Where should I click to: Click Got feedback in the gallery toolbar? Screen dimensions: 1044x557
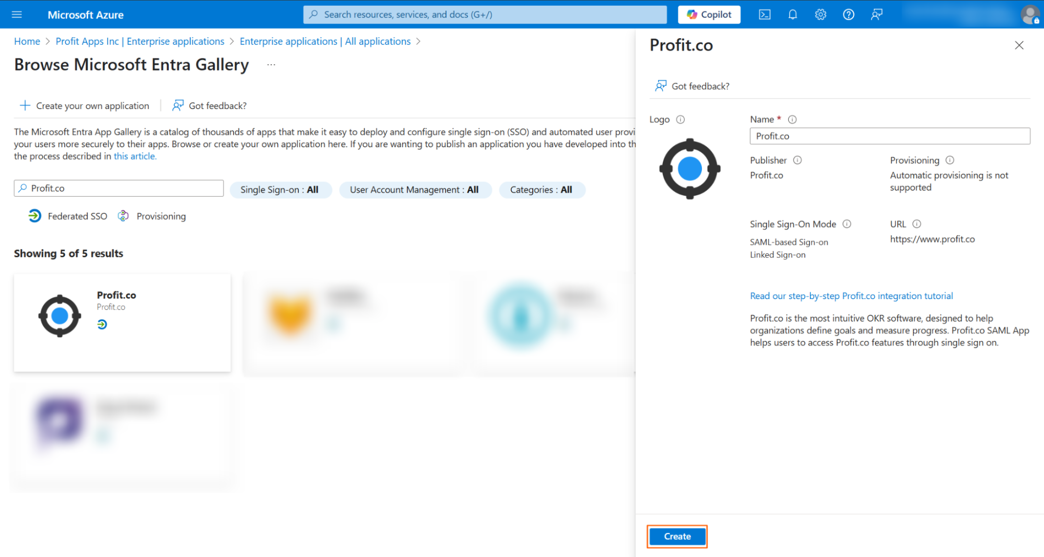[209, 105]
